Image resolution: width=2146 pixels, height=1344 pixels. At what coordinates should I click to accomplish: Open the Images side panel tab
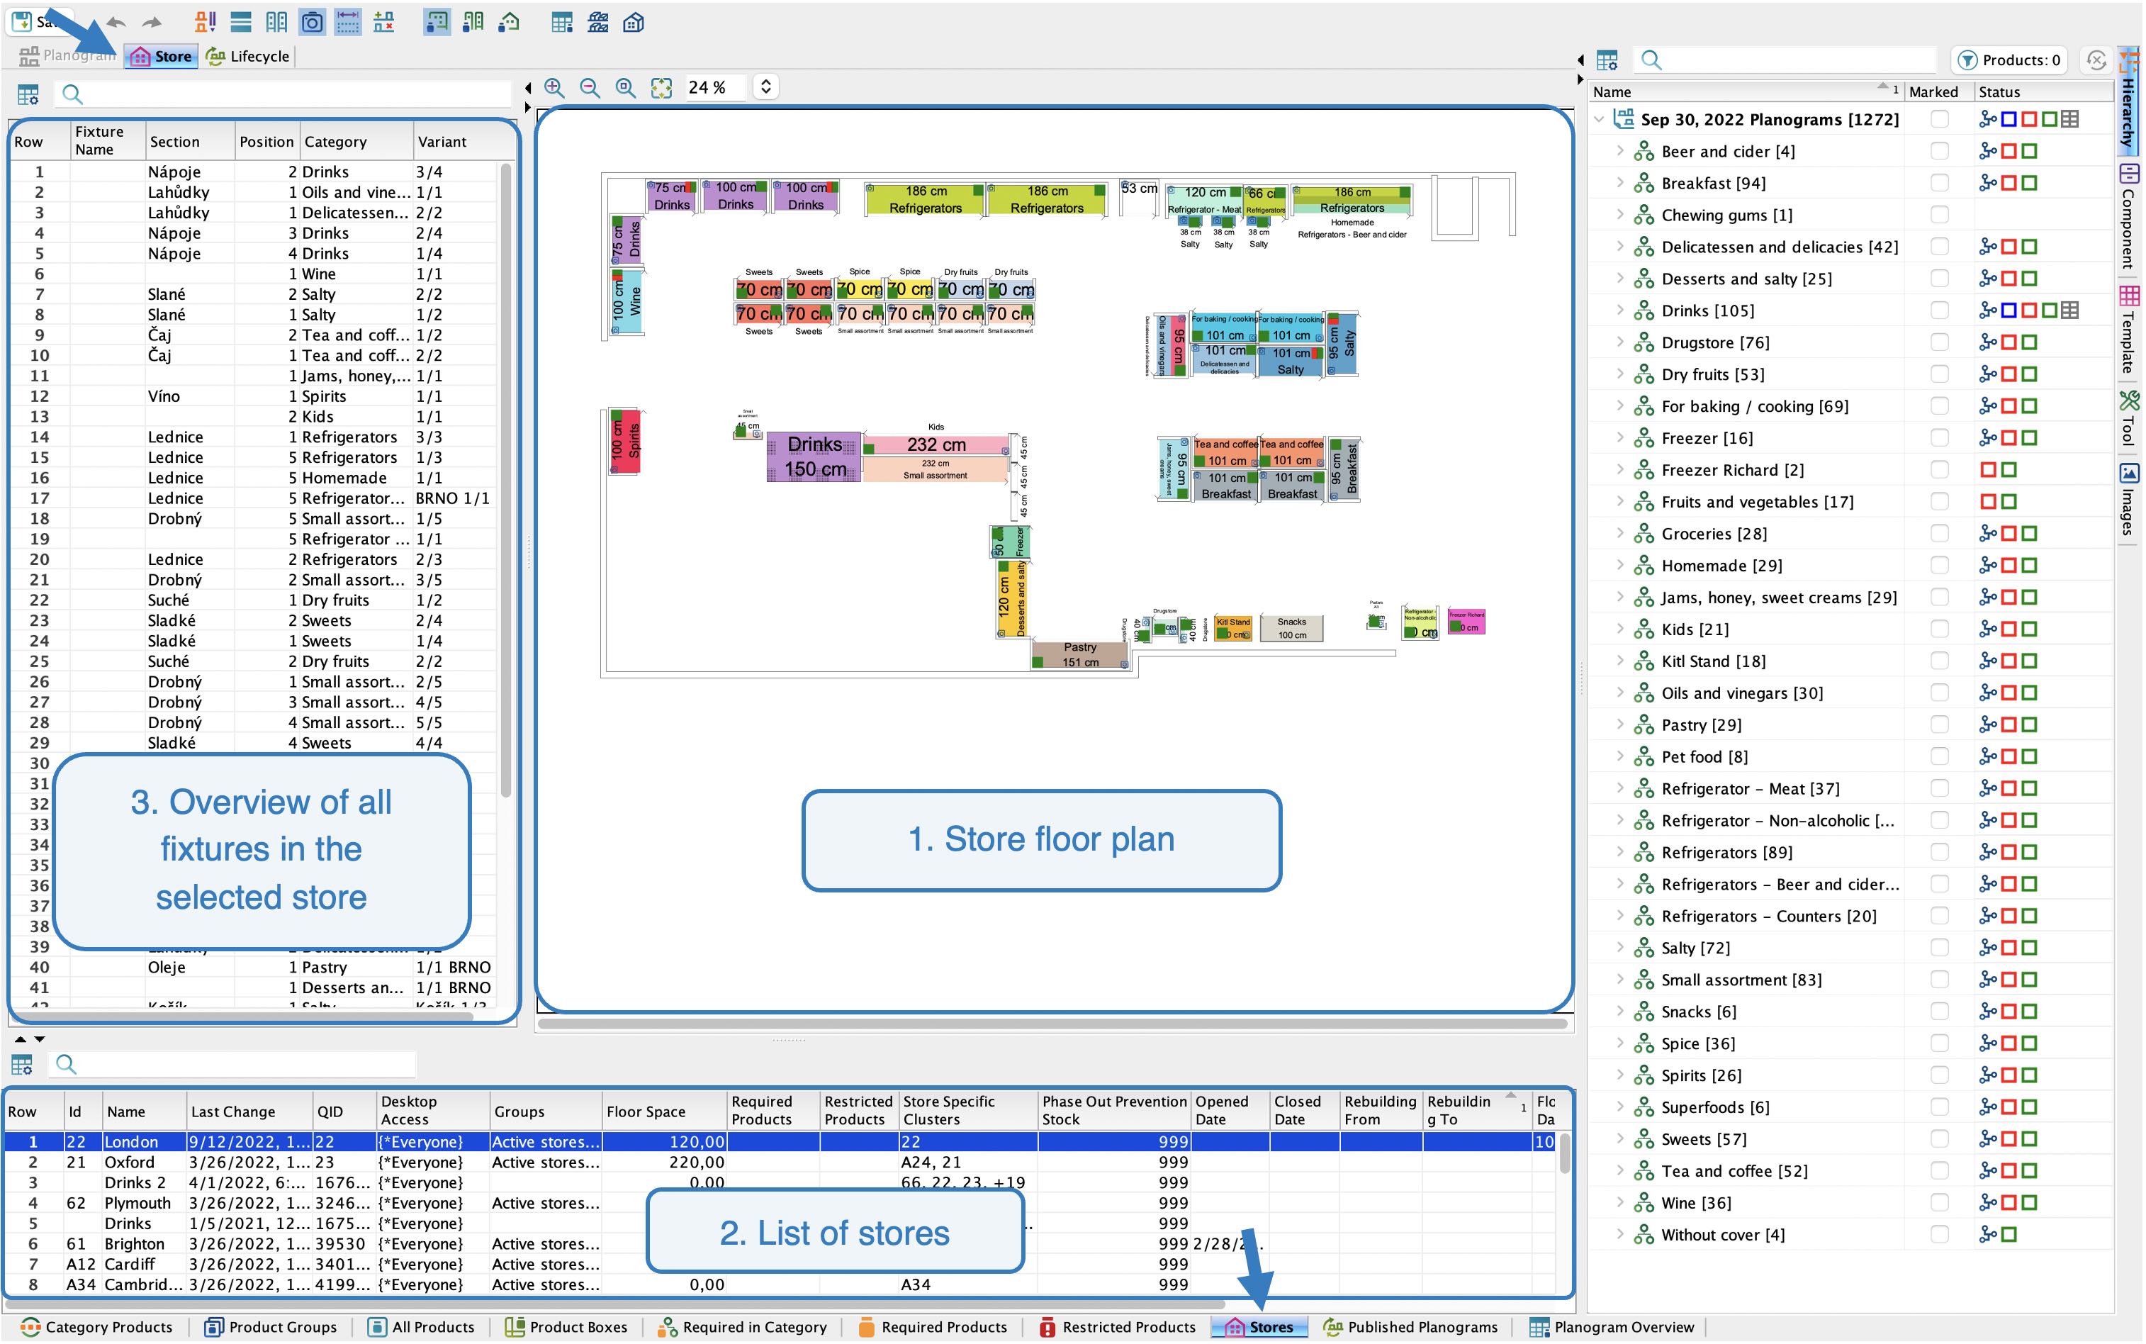coord(2129,500)
